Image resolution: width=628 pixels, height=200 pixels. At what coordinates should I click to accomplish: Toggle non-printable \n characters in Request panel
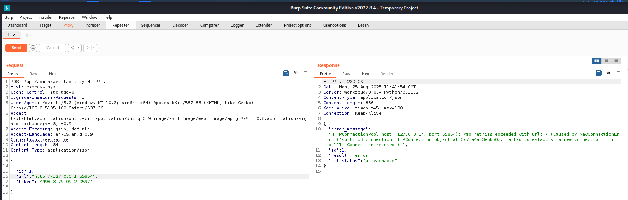[x=296, y=73]
